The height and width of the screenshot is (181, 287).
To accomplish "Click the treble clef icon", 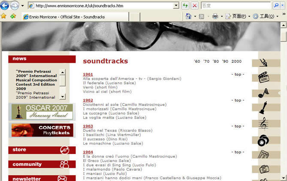I will pos(263,124).
